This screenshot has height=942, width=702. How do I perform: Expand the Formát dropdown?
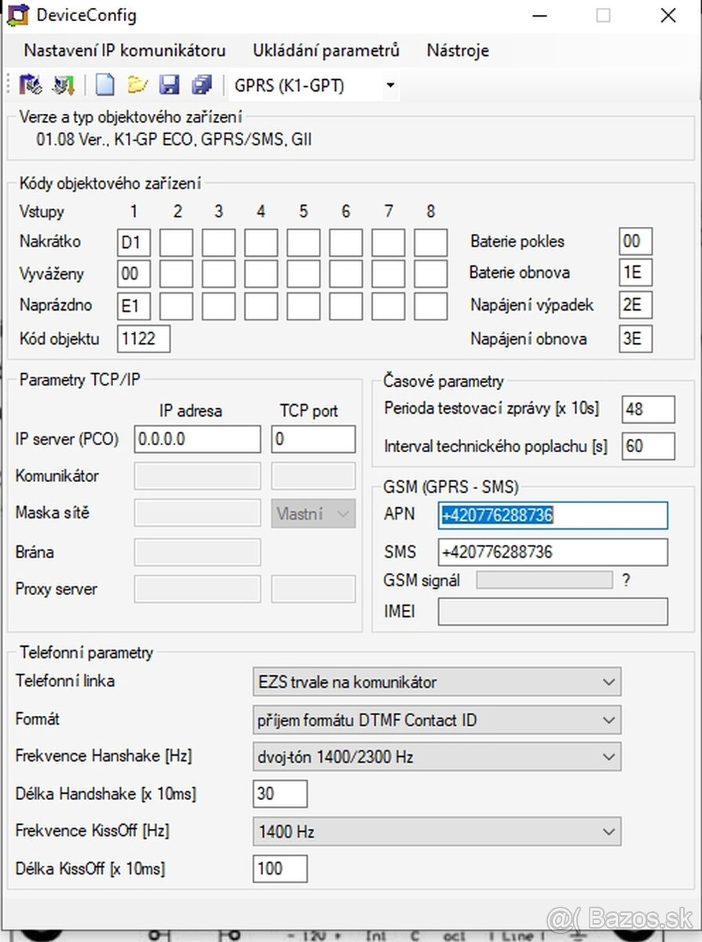tap(608, 719)
